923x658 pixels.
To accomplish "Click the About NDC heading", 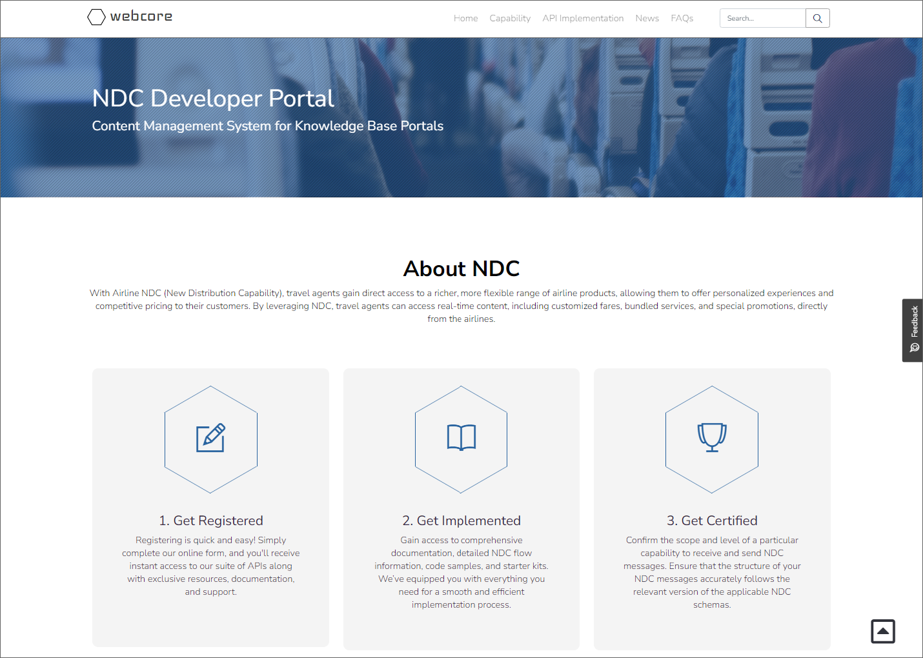I will click(461, 268).
